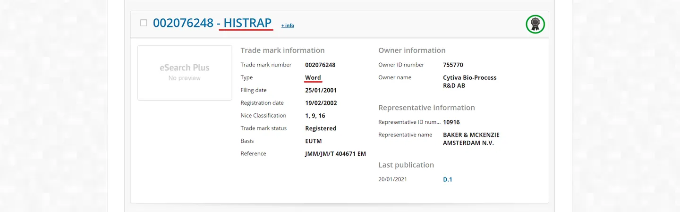The width and height of the screenshot is (680, 212).
Task: Click the Nice Classification value 1, 9, 16
Action: [315, 116]
